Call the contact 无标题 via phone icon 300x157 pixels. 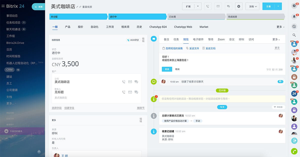click(x=123, y=92)
